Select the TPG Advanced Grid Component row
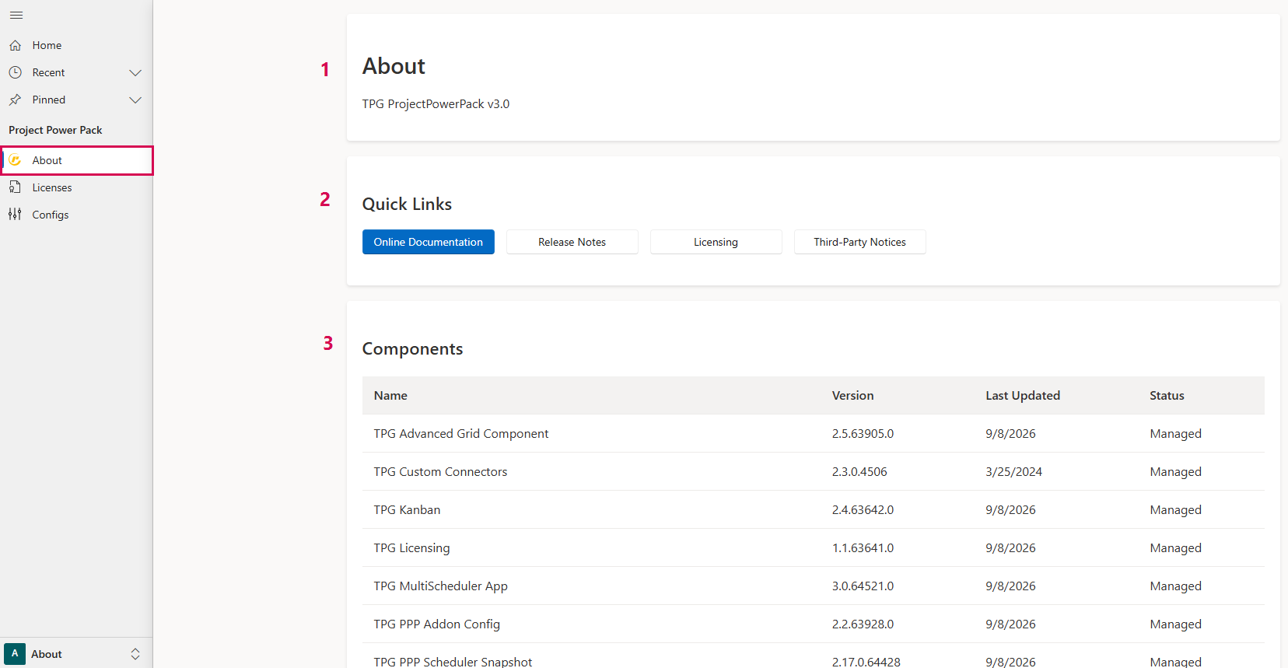The image size is (1288, 668). point(813,434)
